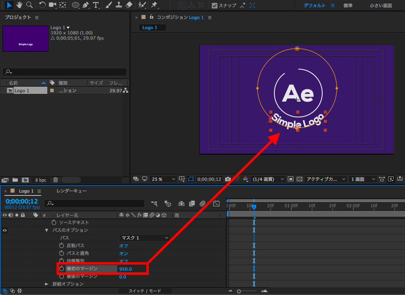Image resolution: width=405 pixels, height=295 pixels.
Task: Toggle visibility eye for パスのオプション row
Action: click(x=5, y=230)
